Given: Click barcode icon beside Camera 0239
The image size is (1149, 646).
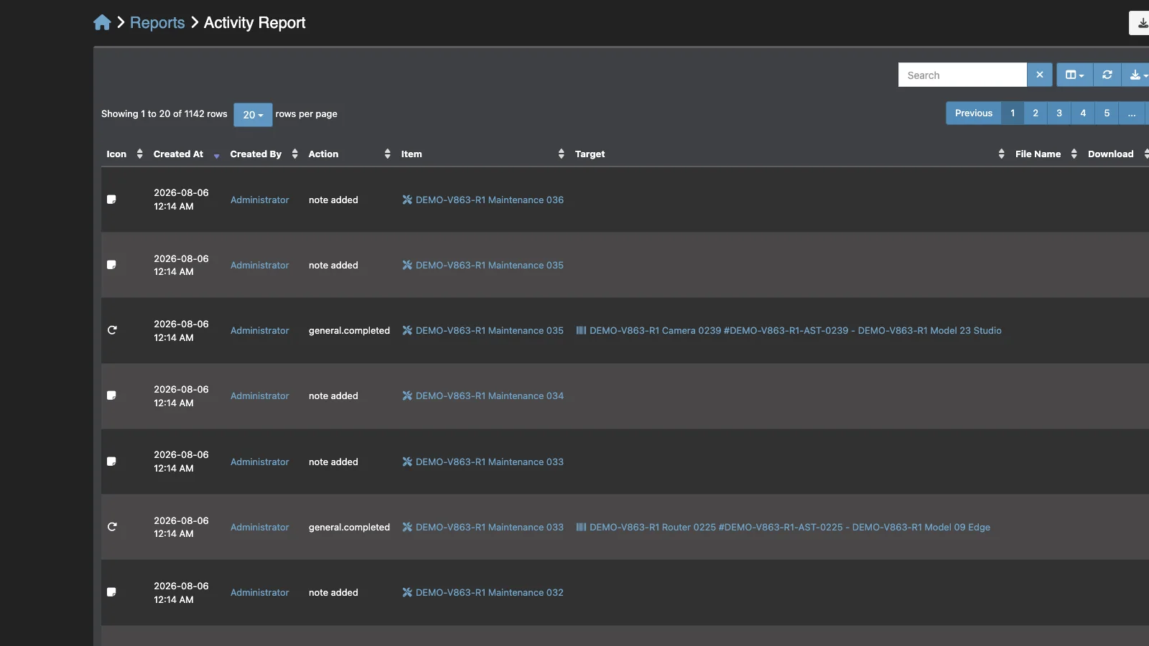Looking at the screenshot, I should click(581, 331).
